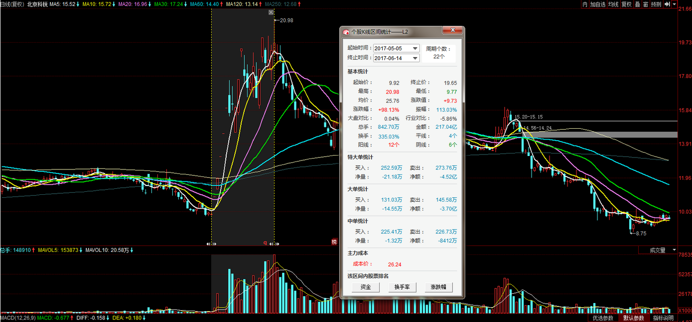692x322 pixels.
Task: Click the right-arrow collapse panel icon
Action: 667,4
